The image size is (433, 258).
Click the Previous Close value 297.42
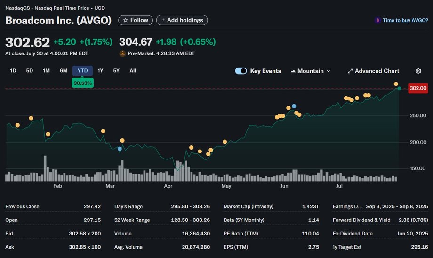point(92,206)
